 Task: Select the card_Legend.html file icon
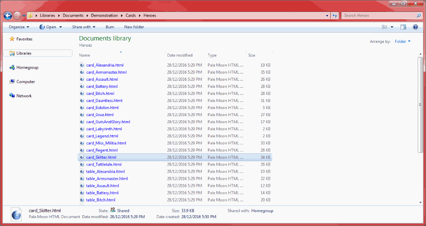click(82, 136)
